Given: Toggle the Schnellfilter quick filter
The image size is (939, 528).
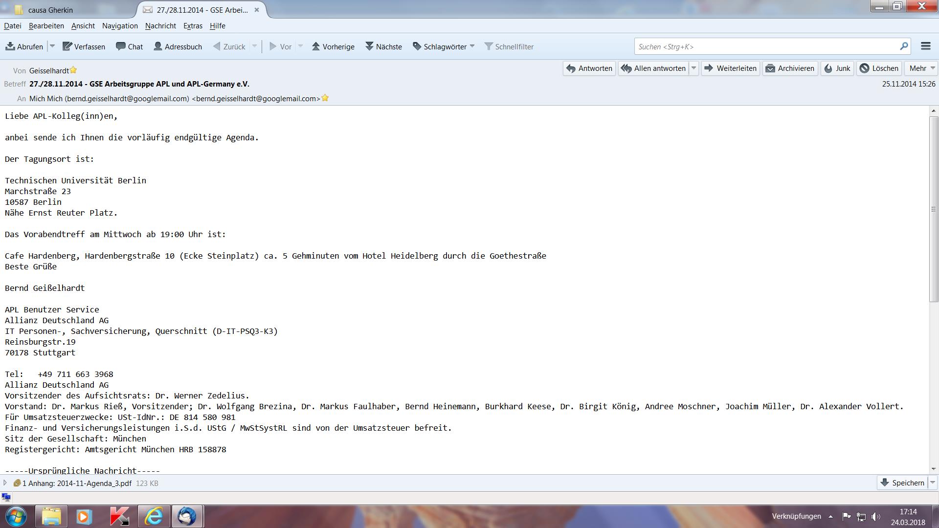Looking at the screenshot, I should coord(509,46).
